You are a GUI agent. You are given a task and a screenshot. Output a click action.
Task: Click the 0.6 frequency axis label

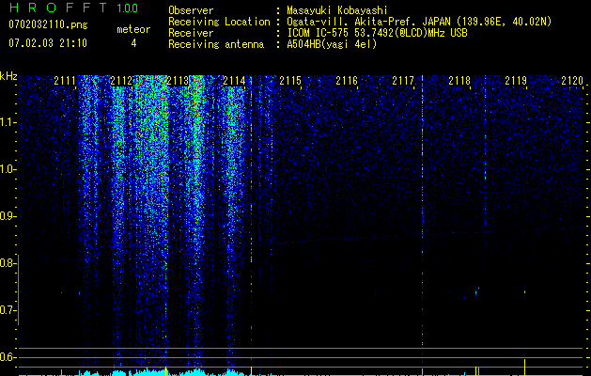tap(8, 357)
